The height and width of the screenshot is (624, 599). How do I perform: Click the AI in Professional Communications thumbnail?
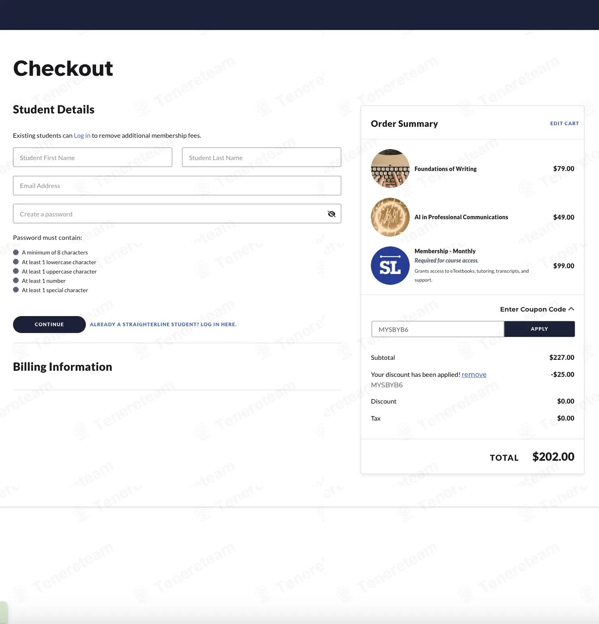(390, 217)
